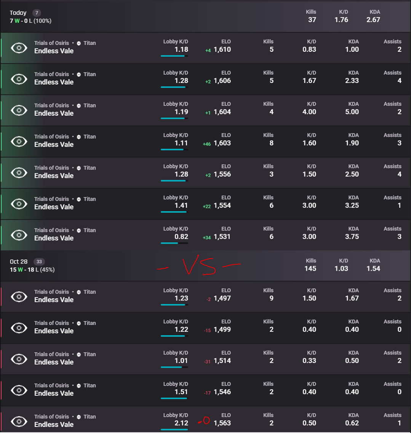Screen dimensions: 411x433
Task: Click the +46 ELO change value
Action: 206,144
